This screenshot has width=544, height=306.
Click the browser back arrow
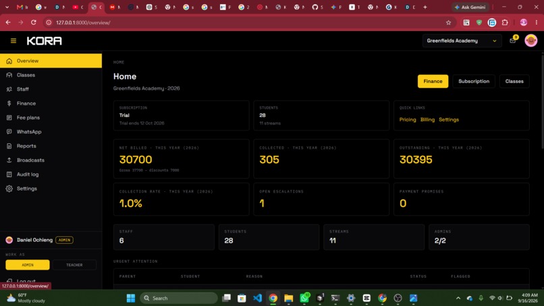point(8,22)
